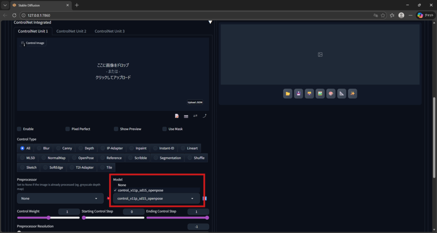
Task: Click the sparkle icon below the gallery
Action: click(353, 94)
